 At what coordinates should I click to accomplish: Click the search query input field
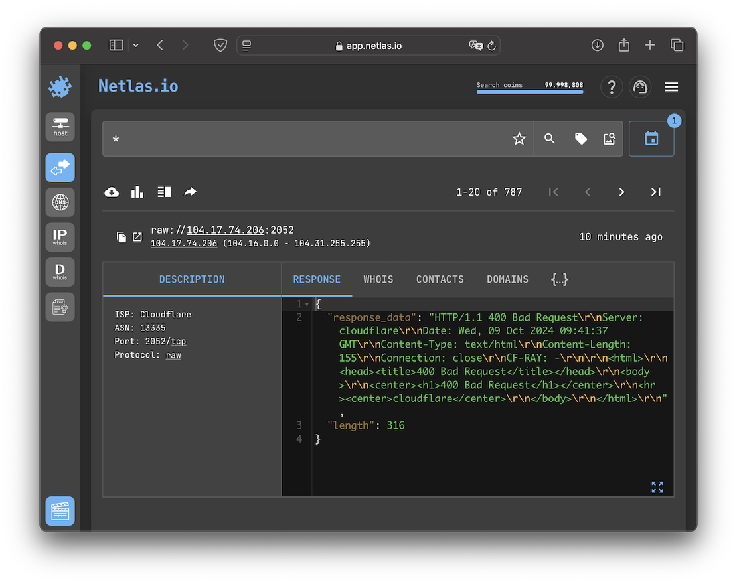pos(305,139)
